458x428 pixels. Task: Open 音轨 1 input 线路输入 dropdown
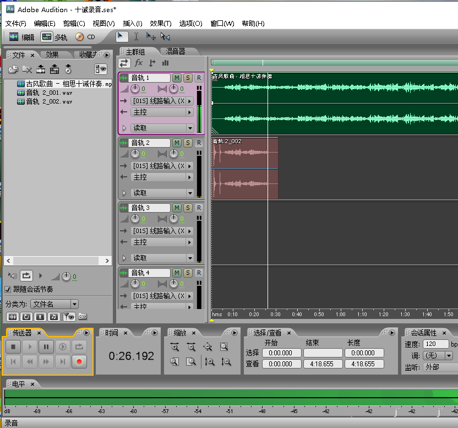(x=162, y=101)
